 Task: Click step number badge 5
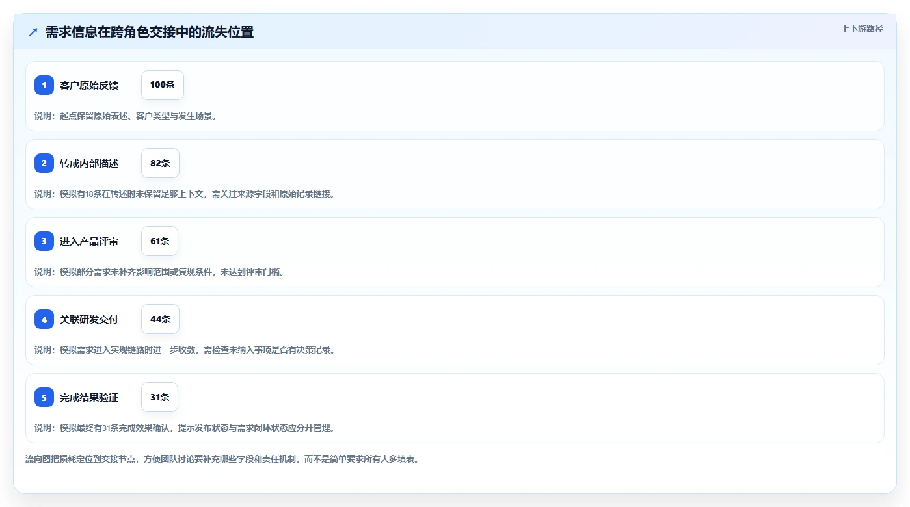[x=44, y=397]
